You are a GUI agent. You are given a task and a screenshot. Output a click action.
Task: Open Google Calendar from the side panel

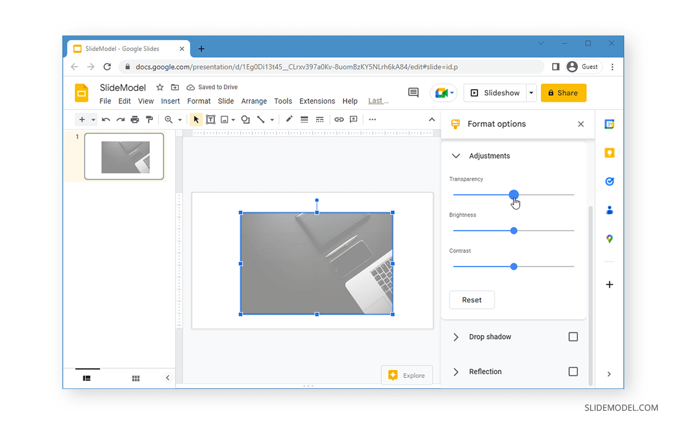(x=609, y=122)
